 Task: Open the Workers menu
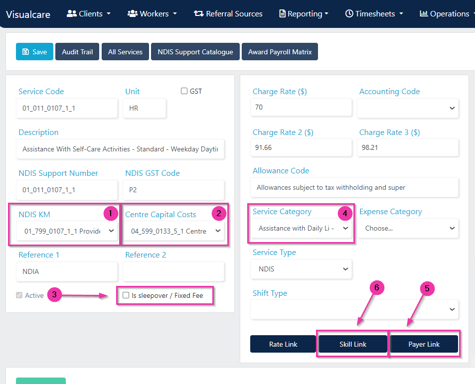click(152, 14)
